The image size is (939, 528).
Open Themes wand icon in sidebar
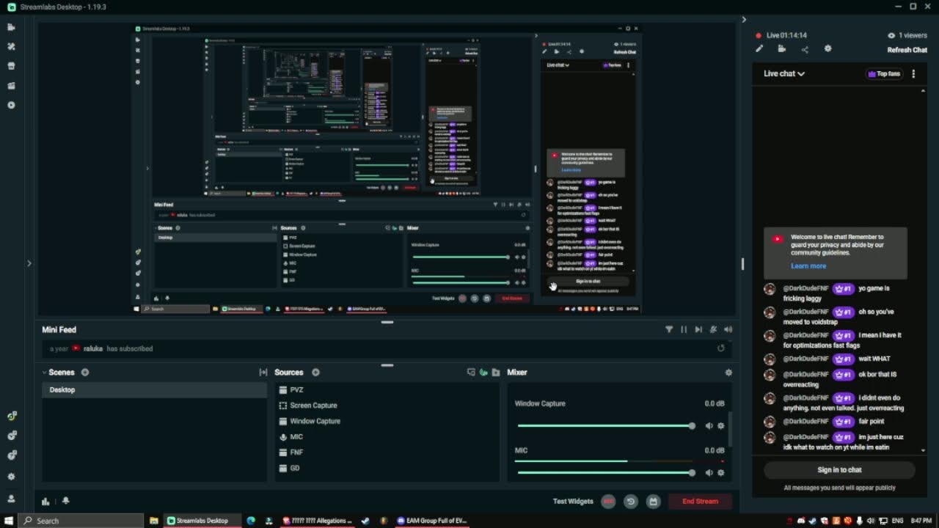click(x=11, y=46)
